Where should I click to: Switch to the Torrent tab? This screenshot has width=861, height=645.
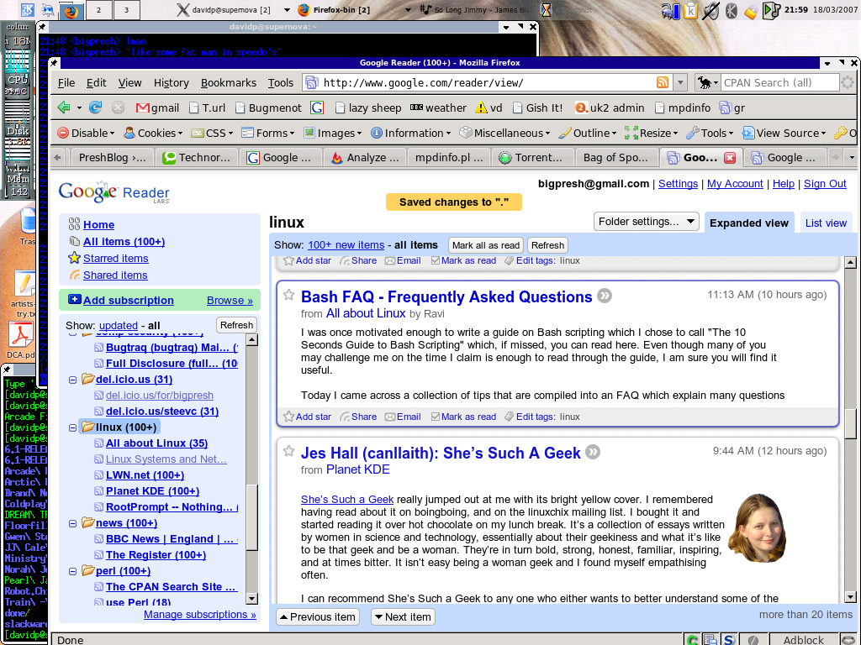coord(532,157)
